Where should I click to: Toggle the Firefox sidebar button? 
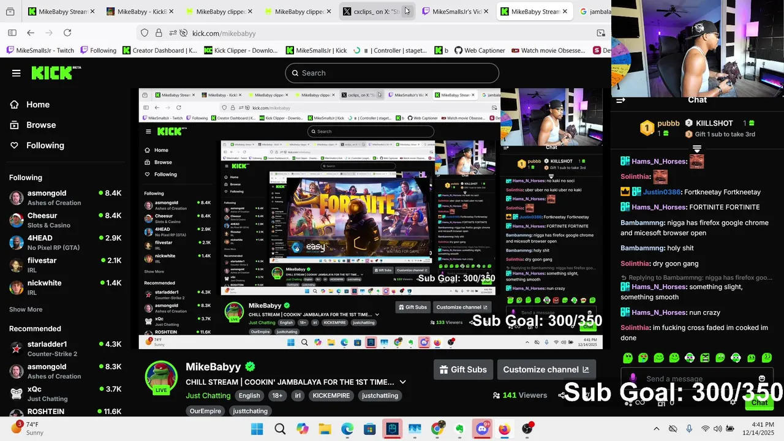point(12,33)
